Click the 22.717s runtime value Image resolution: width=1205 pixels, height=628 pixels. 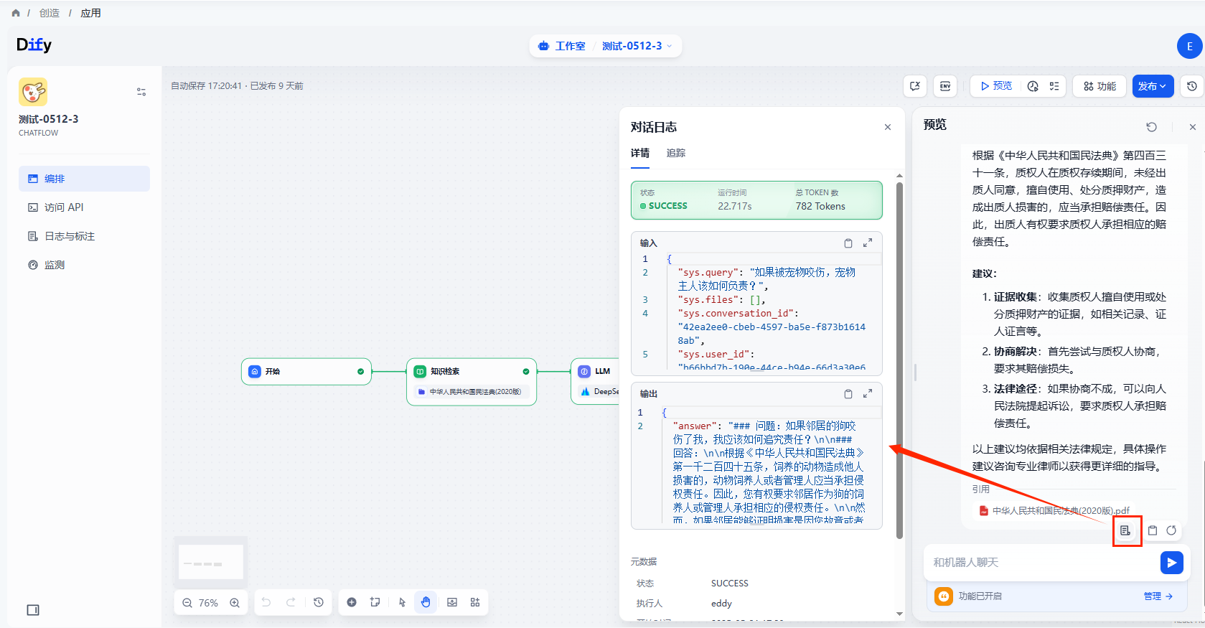click(x=735, y=206)
